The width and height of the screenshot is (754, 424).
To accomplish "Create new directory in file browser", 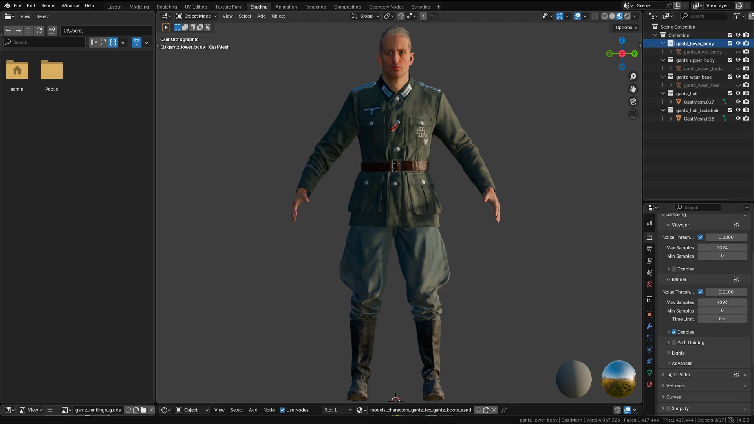I will click(52, 31).
